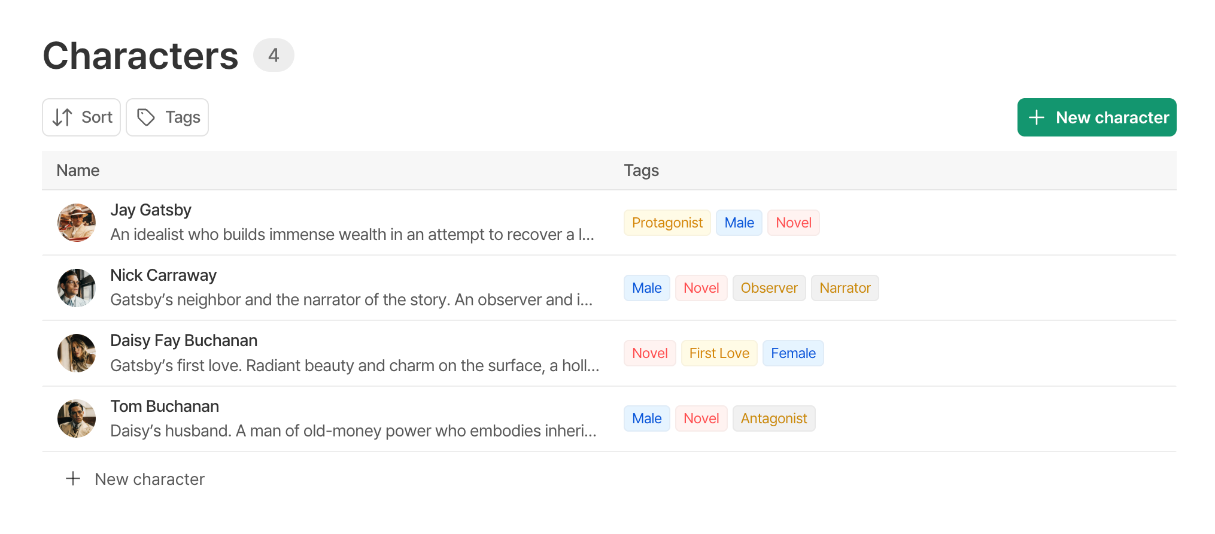Add New character row at table bottom
This screenshot has height=534, width=1215.
click(x=135, y=479)
